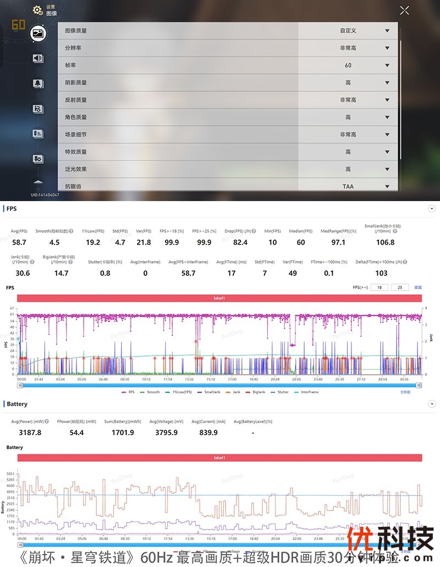Image resolution: width=440 pixels, height=567 pixels.
Task: Click help icon beside SmallJank metric
Action: tap(394, 231)
